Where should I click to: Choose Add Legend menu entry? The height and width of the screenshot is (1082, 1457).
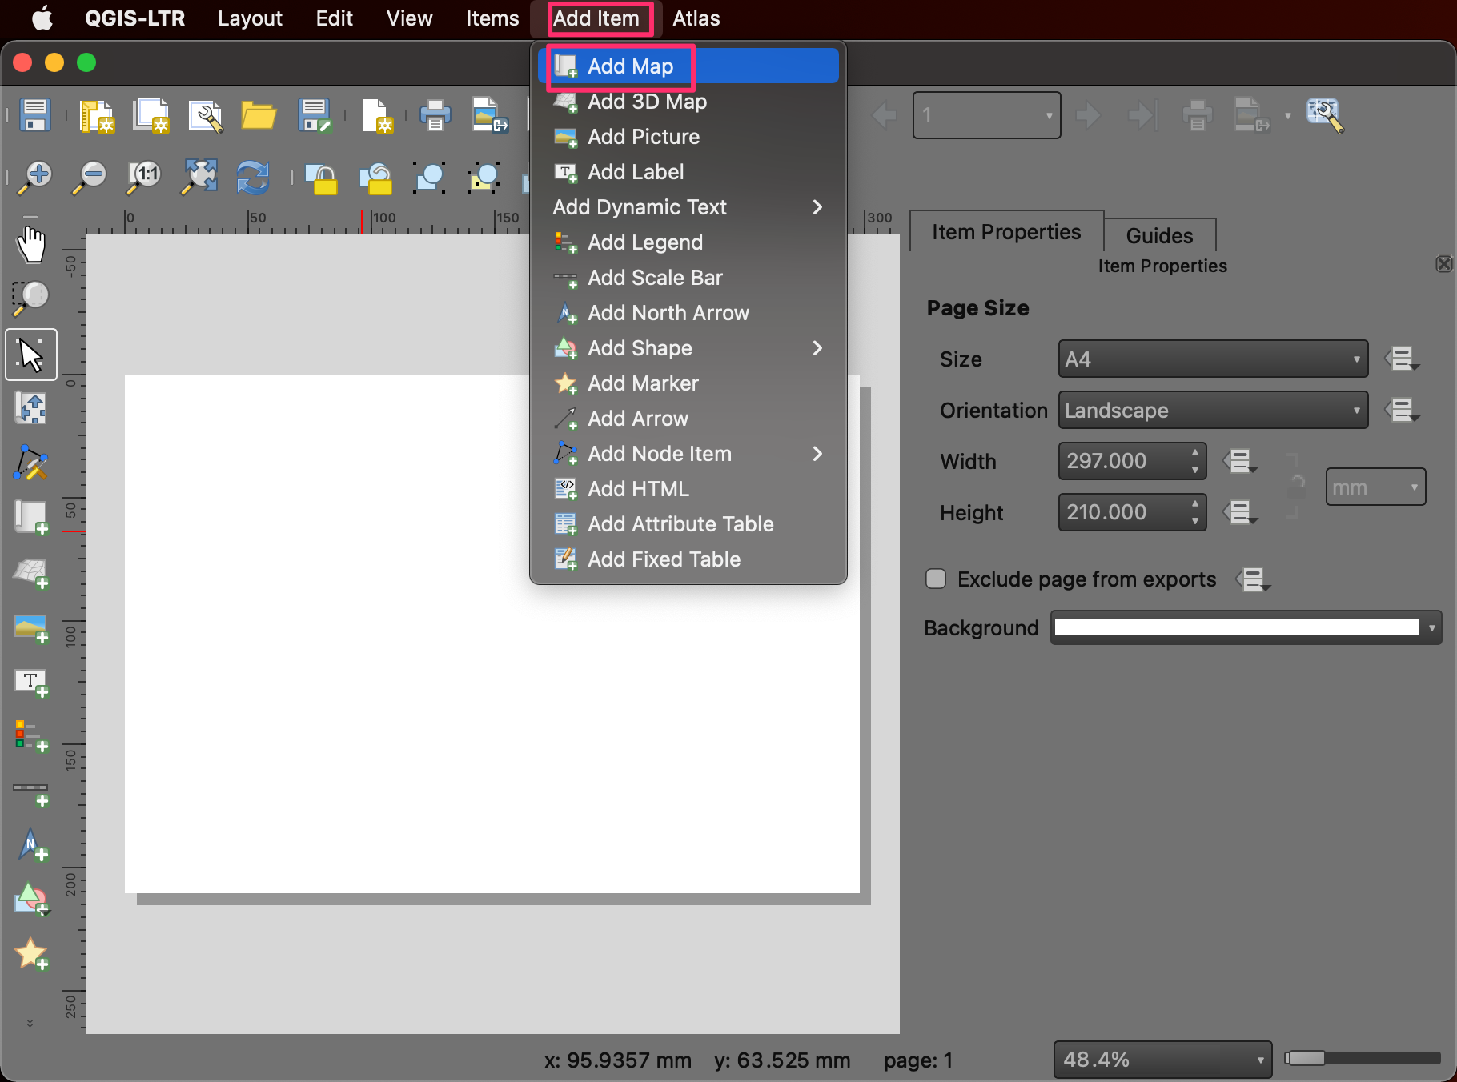coord(688,242)
